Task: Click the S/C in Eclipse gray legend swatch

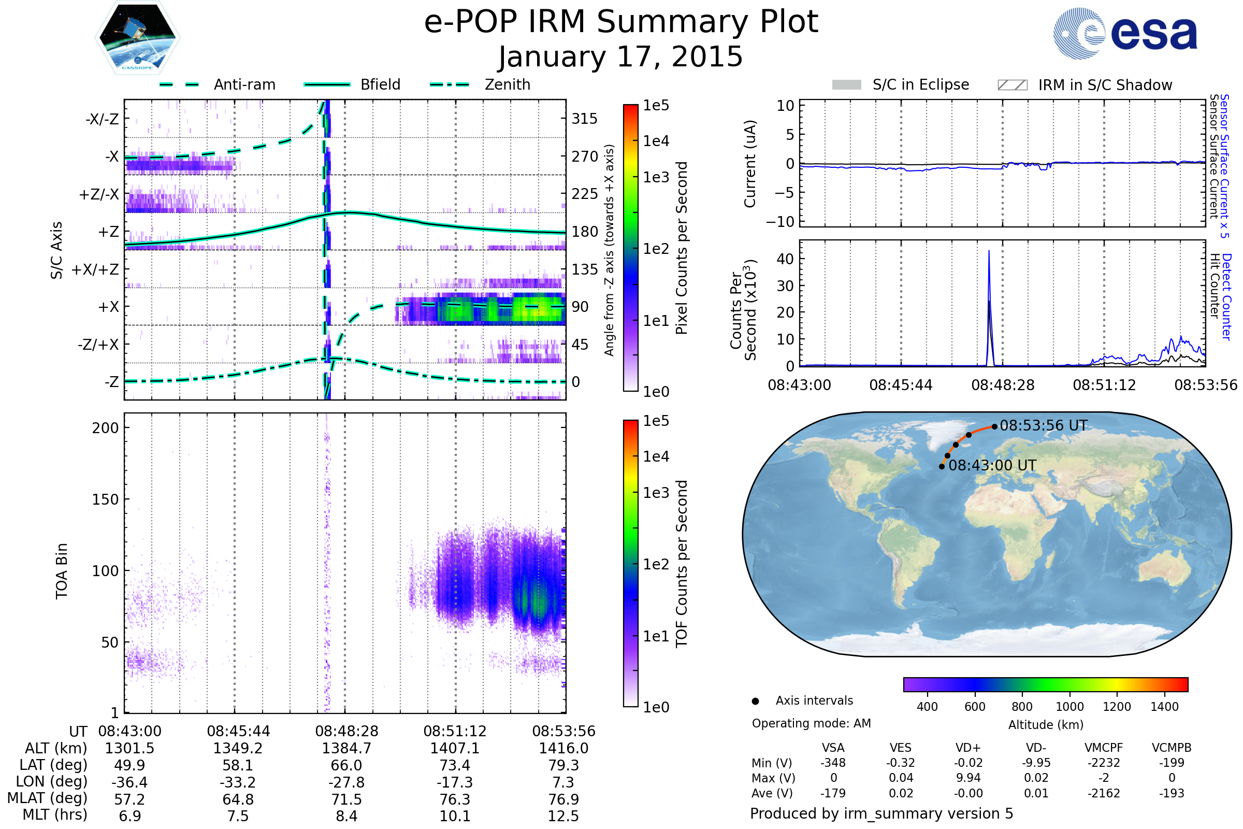Action: pyautogui.click(x=846, y=85)
